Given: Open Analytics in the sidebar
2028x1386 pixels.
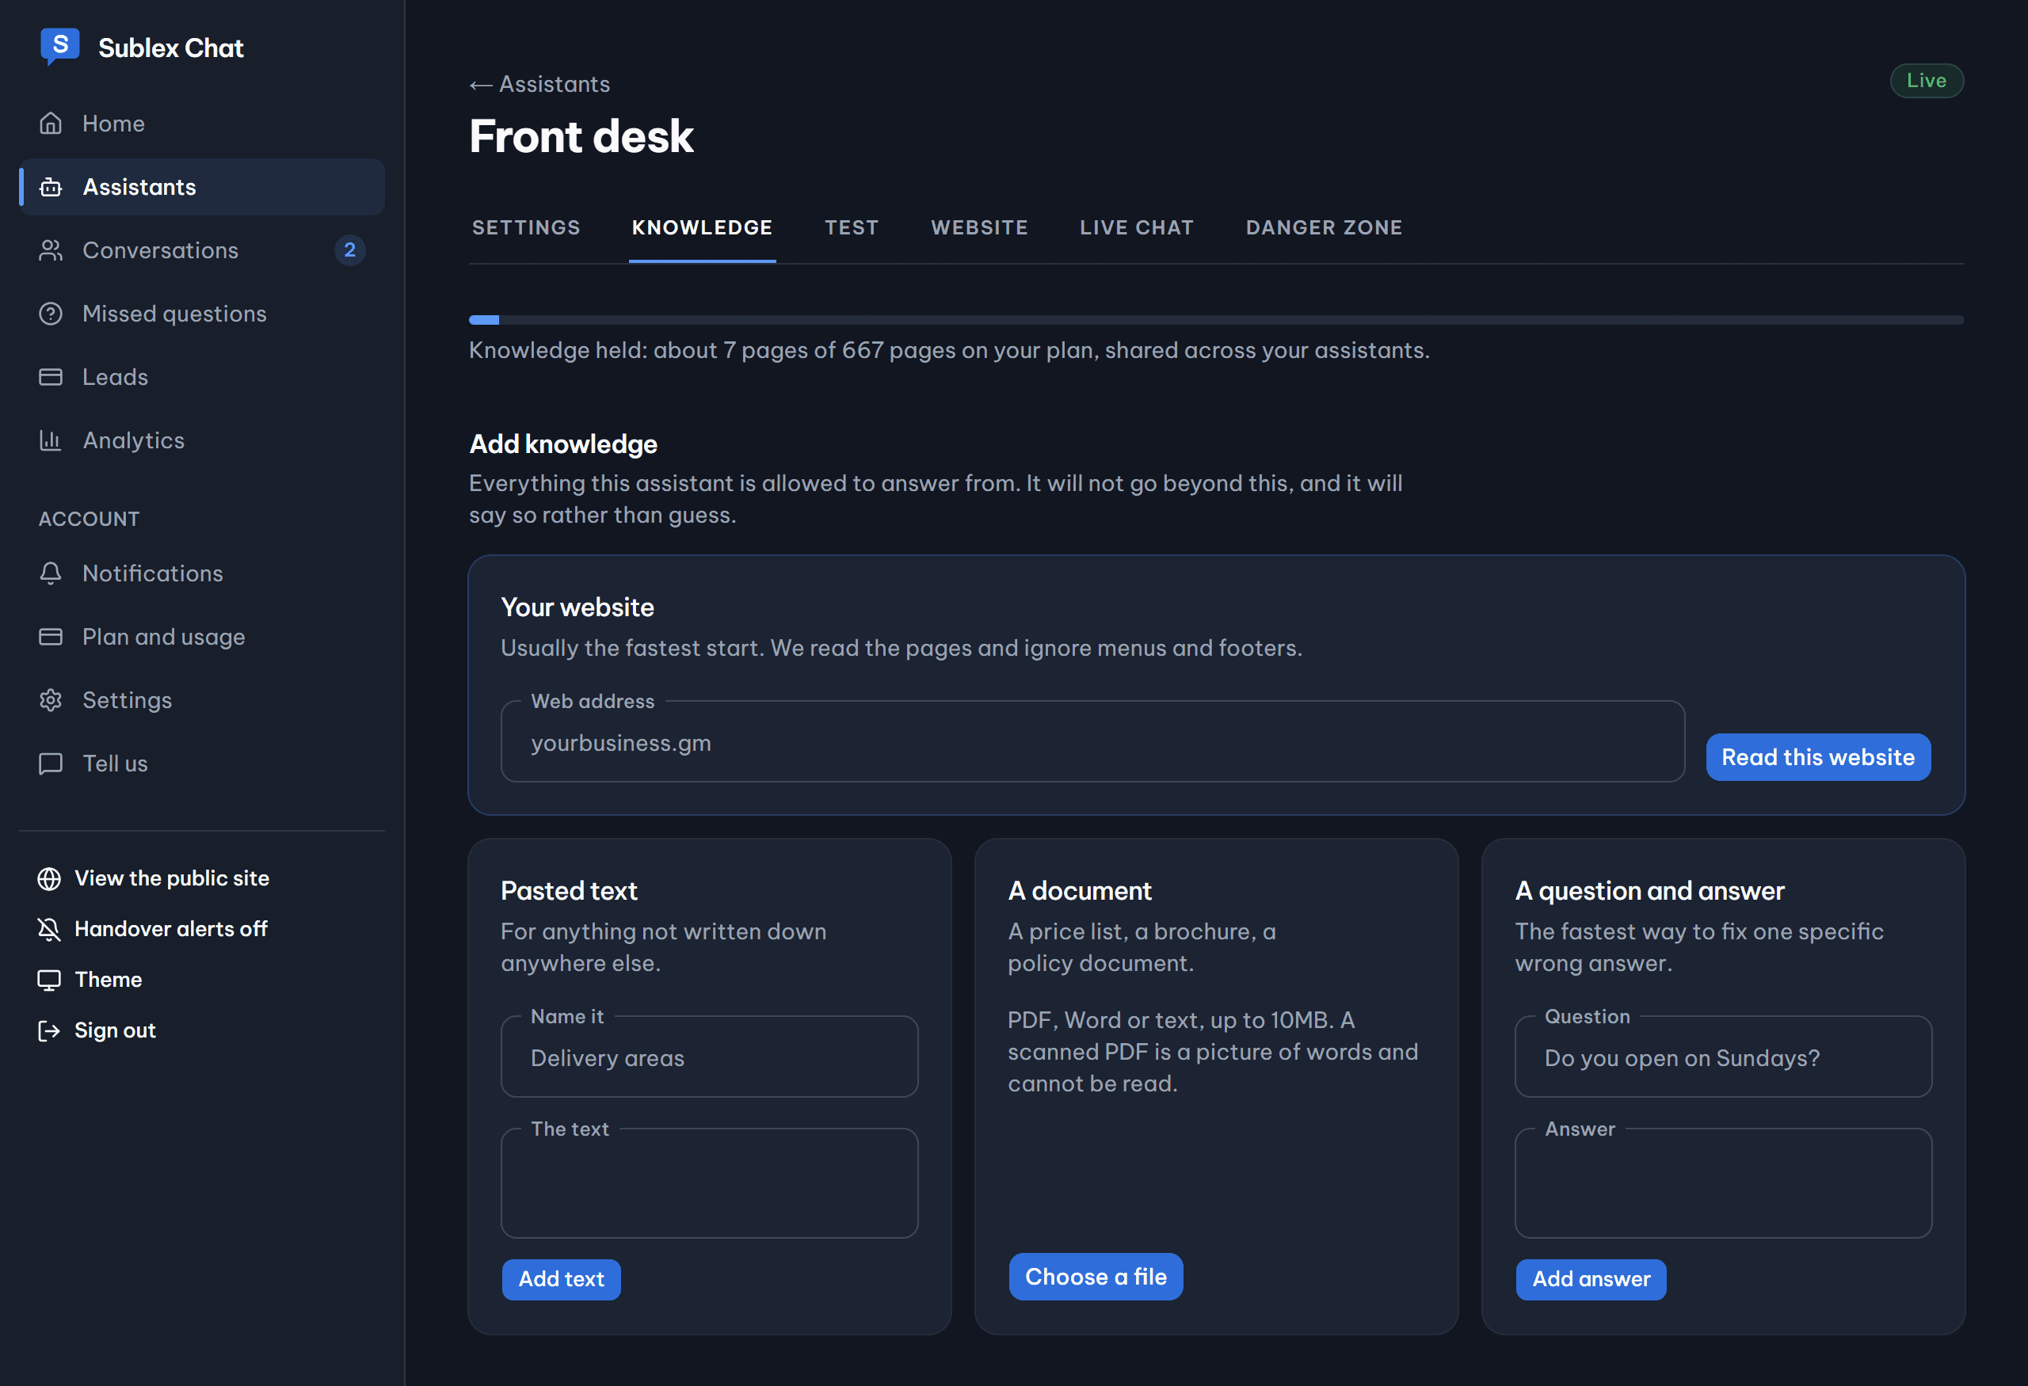Looking at the screenshot, I should point(201,440).
